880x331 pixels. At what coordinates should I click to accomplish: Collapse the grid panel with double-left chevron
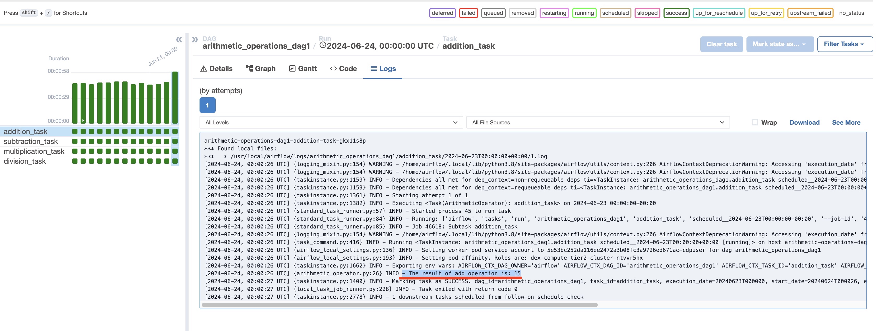[179, 40]
